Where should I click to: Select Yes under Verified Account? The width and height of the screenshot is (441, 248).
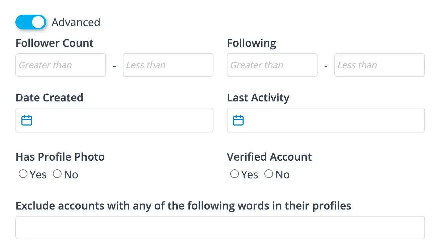point(235,174)
